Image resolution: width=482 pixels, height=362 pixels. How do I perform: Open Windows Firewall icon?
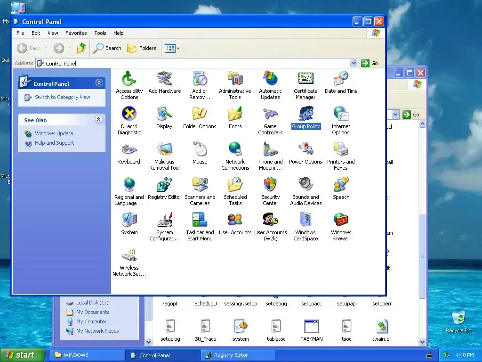pos(341,227)
